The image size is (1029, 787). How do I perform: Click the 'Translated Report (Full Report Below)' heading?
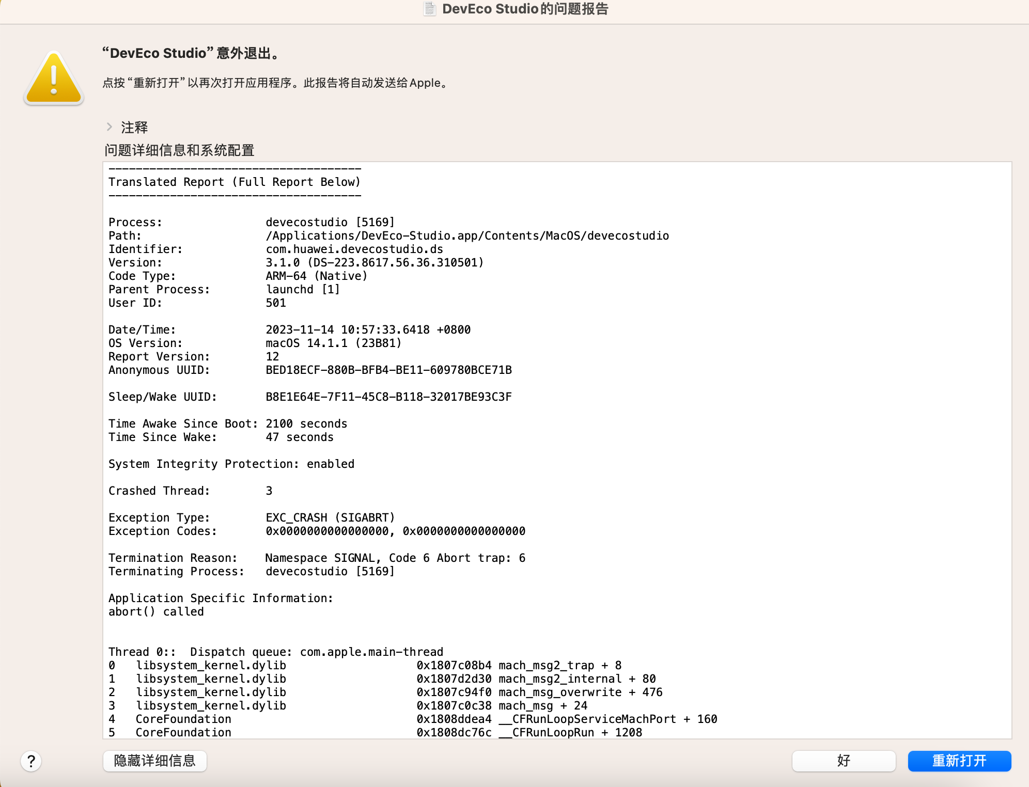[x=235, y=182]
